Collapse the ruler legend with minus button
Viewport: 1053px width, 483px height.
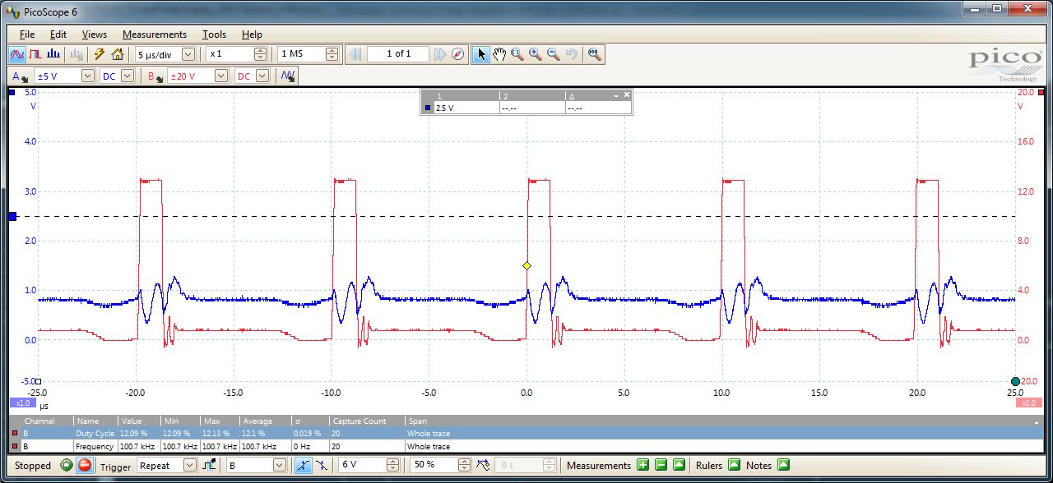(x=616, y=95)
